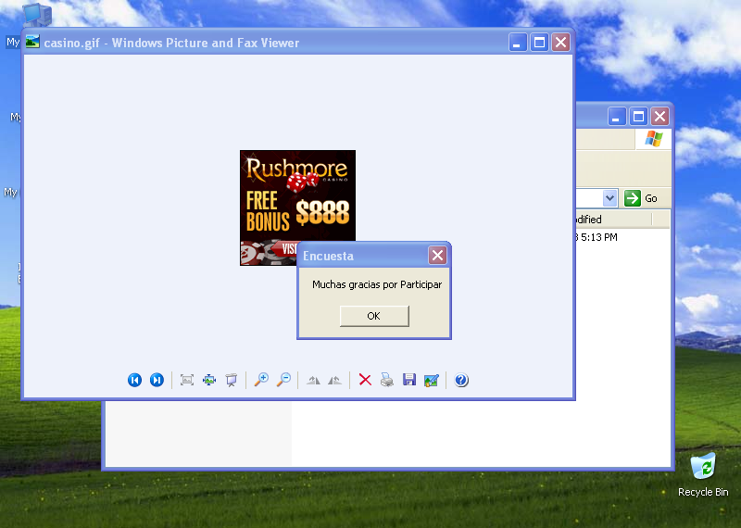The width and height of the screenshot is (741, 528).
Task: Minimize the background Explorer window
Action: [617, 117]
